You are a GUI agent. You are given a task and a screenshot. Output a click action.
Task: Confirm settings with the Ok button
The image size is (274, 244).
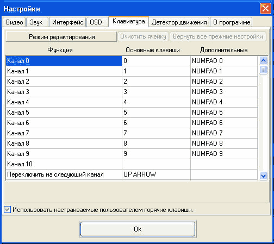point(138,229)
